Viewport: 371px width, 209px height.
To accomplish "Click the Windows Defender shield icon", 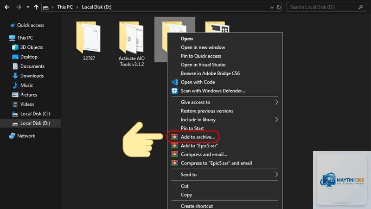I will [x=175, y=91].
